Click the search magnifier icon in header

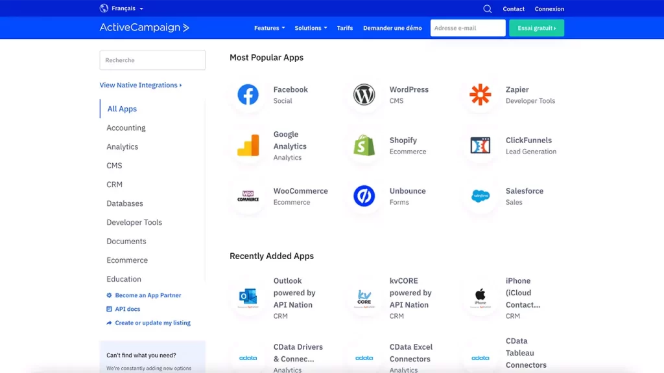pos(488,9)
